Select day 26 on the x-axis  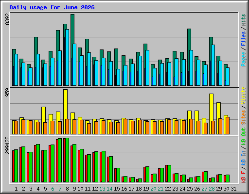pos(197,189)
